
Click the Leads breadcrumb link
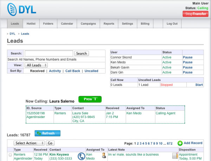[25, 34]
